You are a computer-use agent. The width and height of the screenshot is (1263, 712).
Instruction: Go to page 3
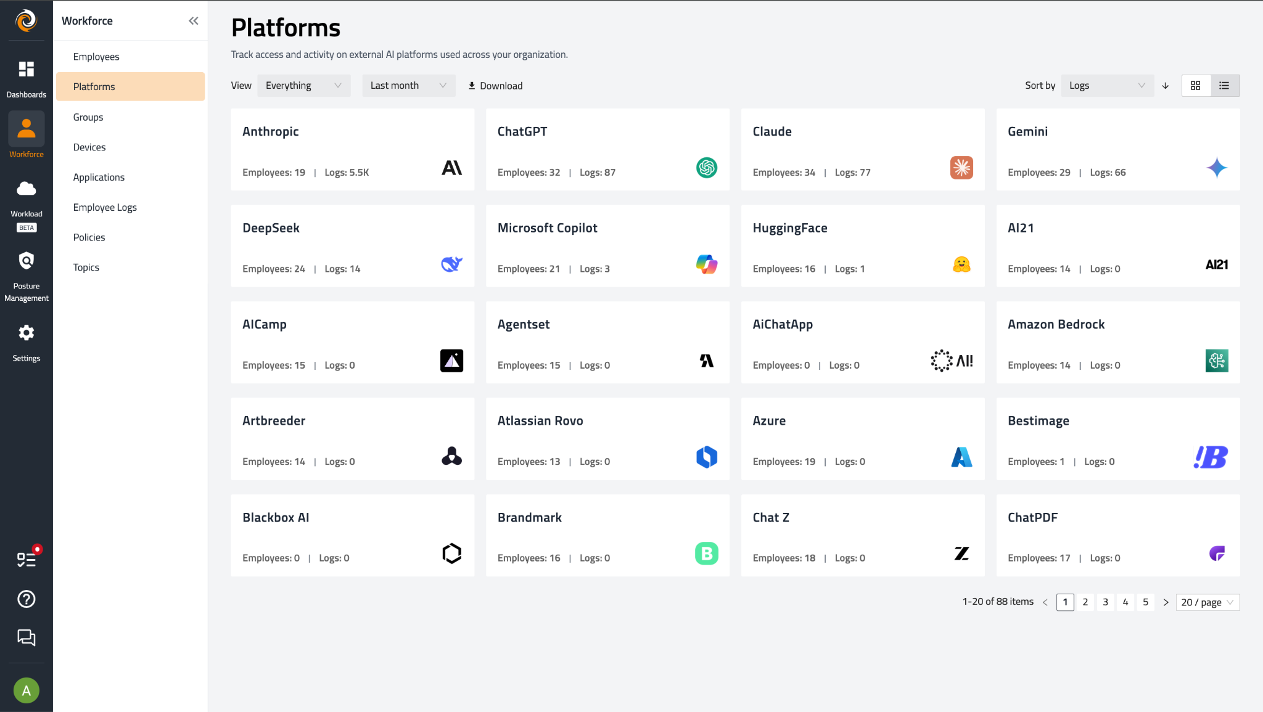pos(1105,602)
